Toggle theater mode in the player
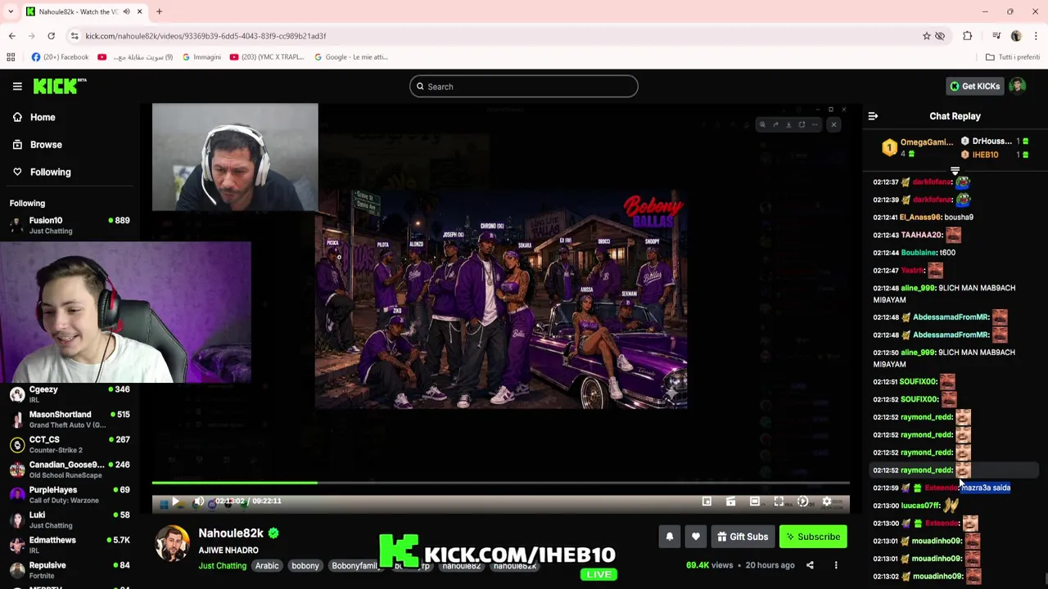1048x589 pixels. (755, 501)
